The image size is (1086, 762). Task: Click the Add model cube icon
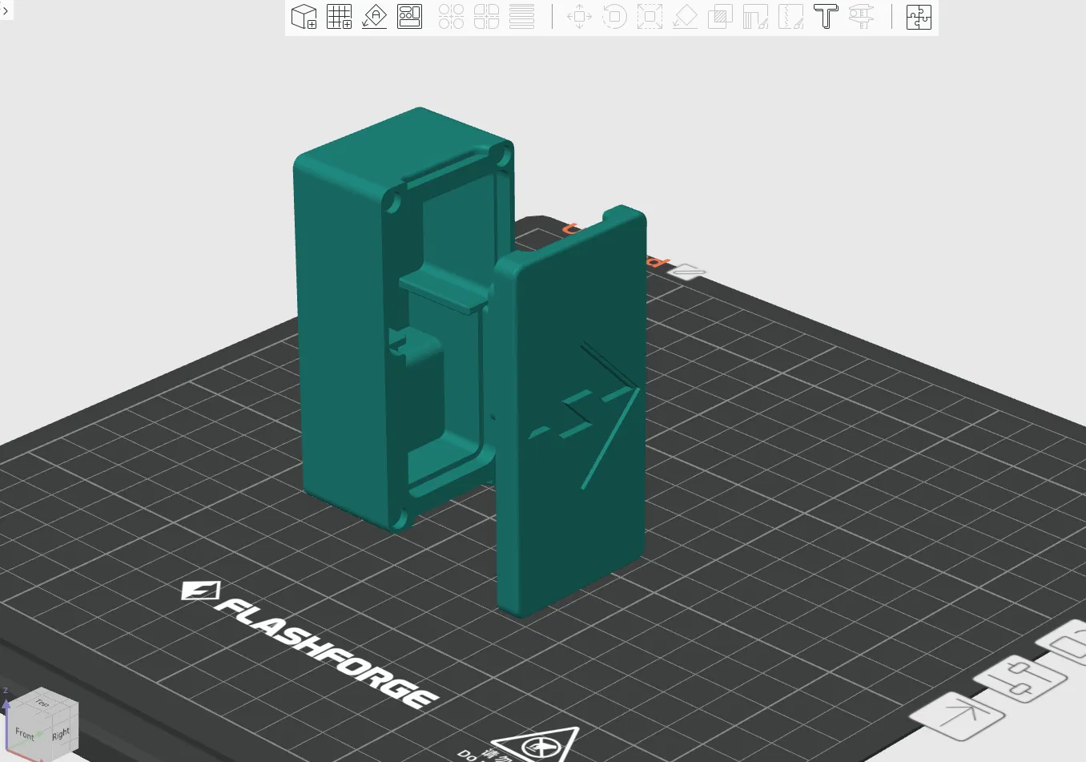[x=304, y=17]
